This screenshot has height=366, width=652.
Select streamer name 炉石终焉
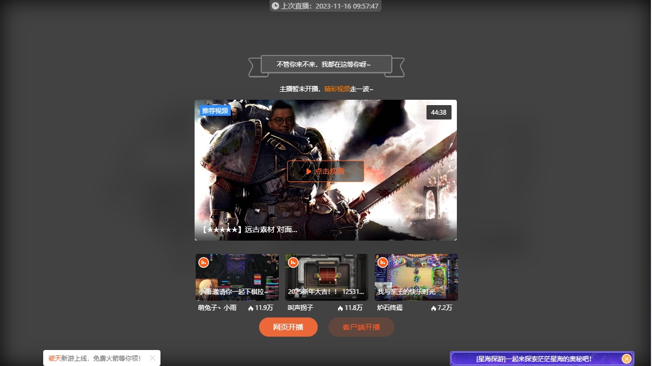coord(390,308)
